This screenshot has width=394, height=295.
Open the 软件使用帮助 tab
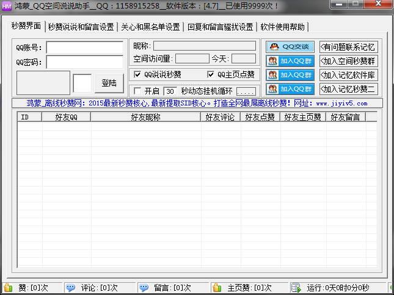(x=283, y=27)
